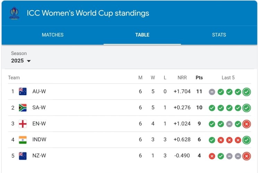The width and height of the screenshot is (260, 173).
Task: Click the ICC World Cup logo
Action: 14,13
